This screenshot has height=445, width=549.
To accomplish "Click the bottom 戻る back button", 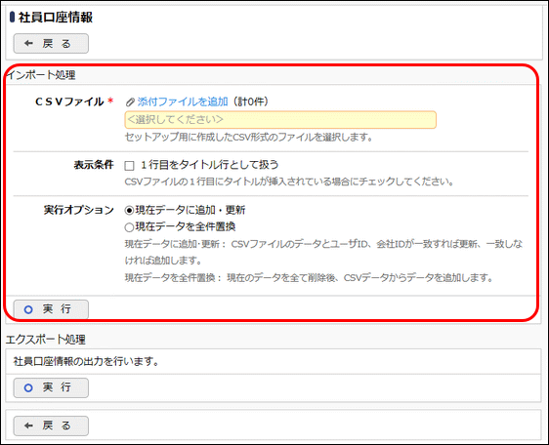I will click(x=51, y=425).
